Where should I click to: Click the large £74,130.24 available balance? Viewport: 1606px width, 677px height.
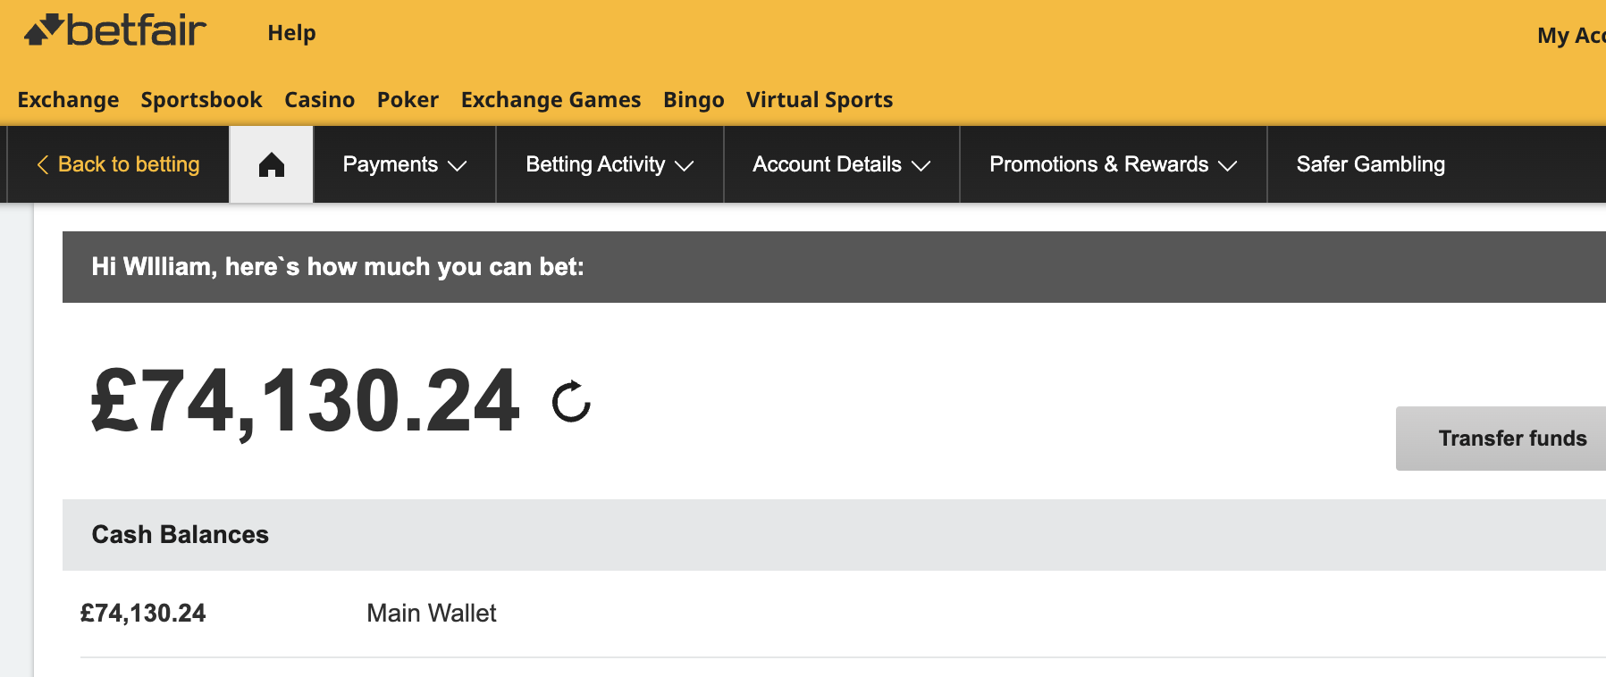[x=306, y=402]
